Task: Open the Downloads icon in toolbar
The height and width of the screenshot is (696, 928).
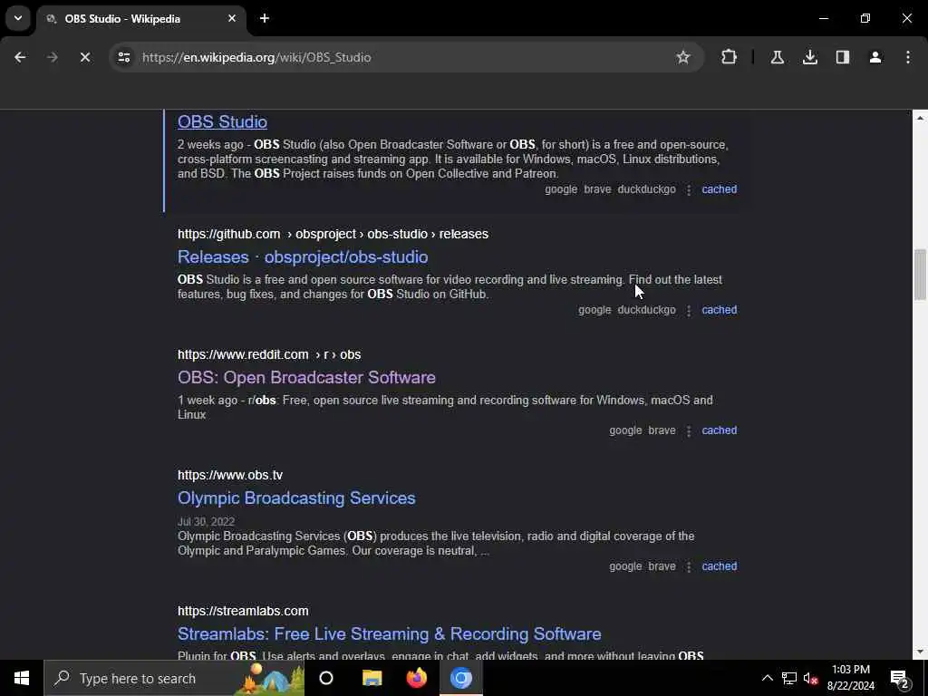Action: pyautogui.click(x=809, y=57)
